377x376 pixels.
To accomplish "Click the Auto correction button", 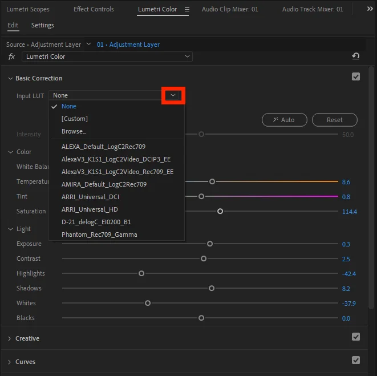I will coord(285,120).
